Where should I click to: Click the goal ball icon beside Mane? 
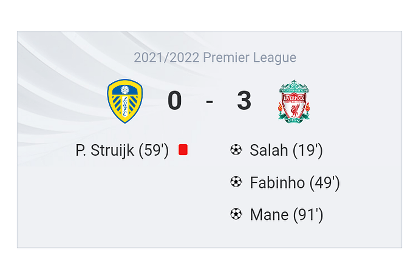(x=236, y=214)
